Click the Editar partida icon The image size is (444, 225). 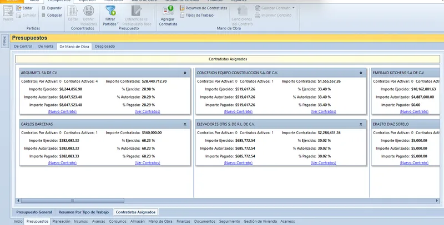[19, 8]
